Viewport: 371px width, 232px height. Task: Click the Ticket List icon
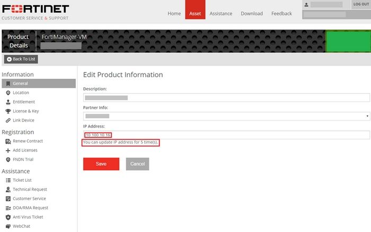click(8, 180)
